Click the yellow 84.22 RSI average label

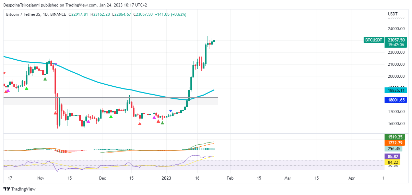click(392, 162)
